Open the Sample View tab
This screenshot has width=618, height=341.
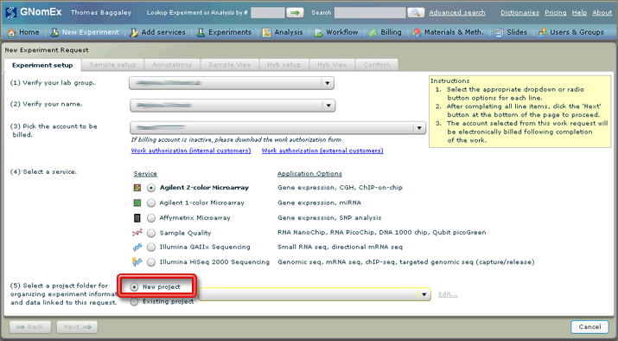[x=230, y=65]
